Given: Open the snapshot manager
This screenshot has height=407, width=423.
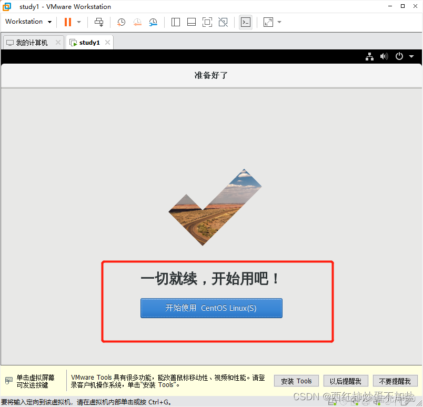Looking at the screenshot, I should [x=153, y=22].
